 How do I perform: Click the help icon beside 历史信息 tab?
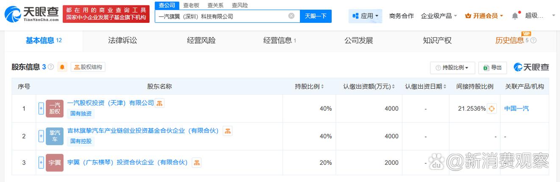click(533, 41)
